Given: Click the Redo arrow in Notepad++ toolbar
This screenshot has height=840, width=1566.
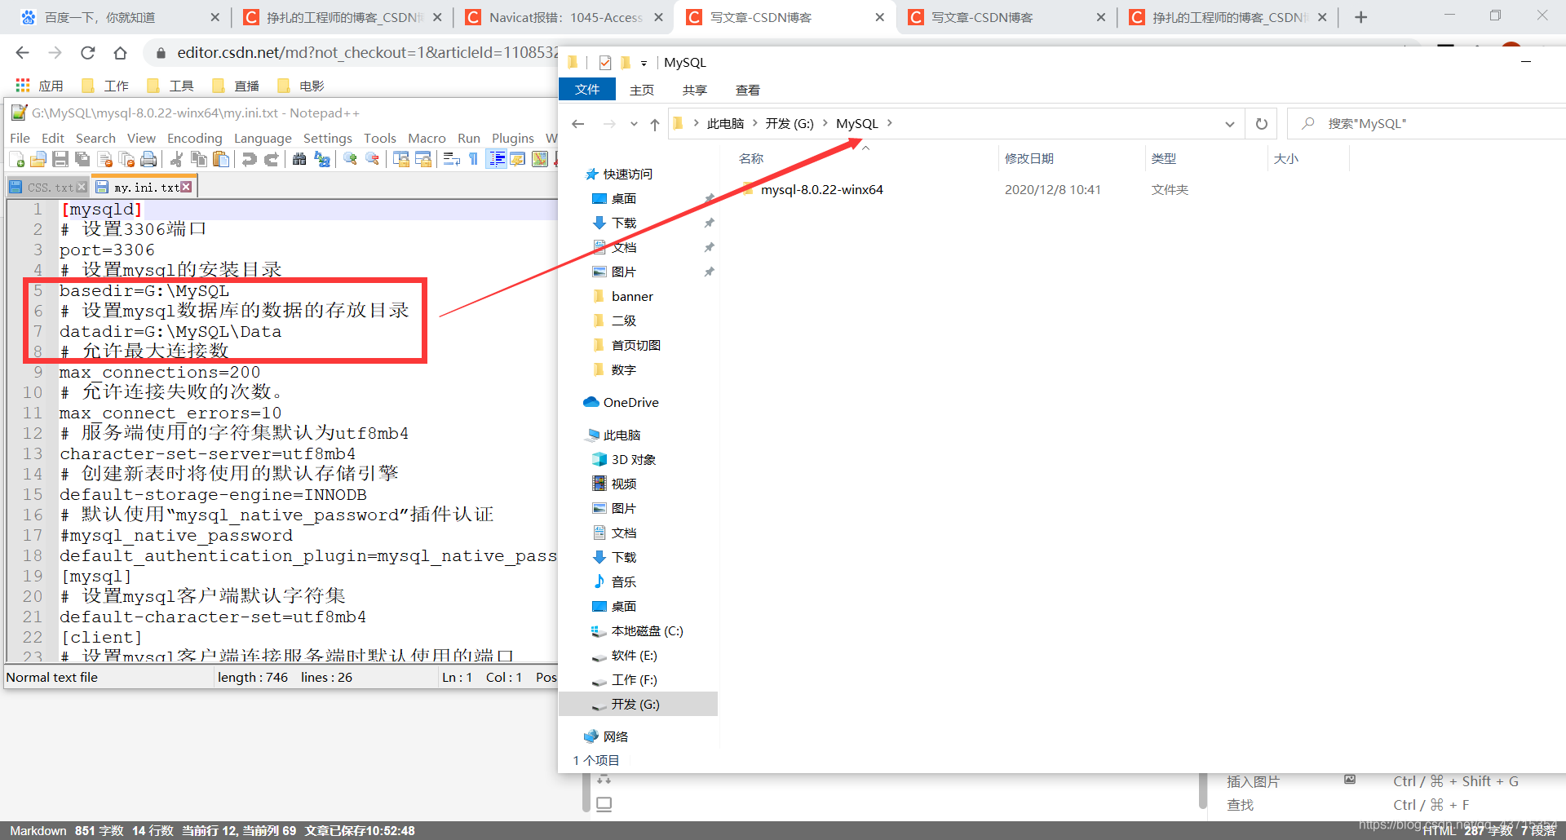Looking at the screenshot, I should (271, 160).
